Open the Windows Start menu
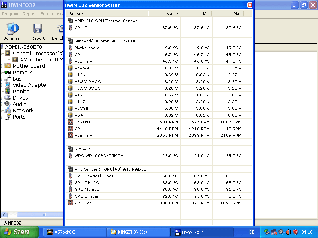The width and height of the screenshot is (318, 238). (x=19, y=232)
